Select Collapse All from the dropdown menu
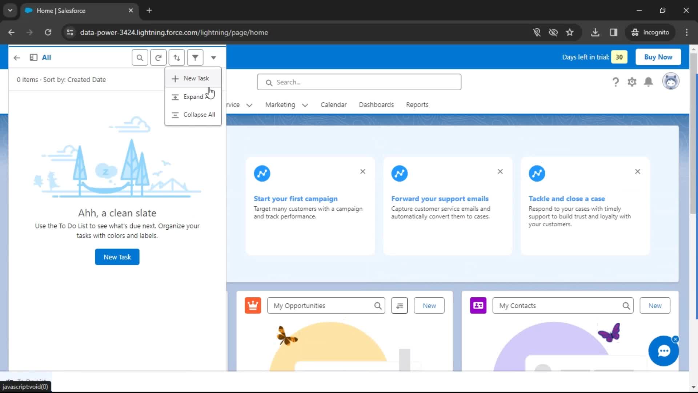The width and height of the screenshot is (698, 393). tap(193, 115)
